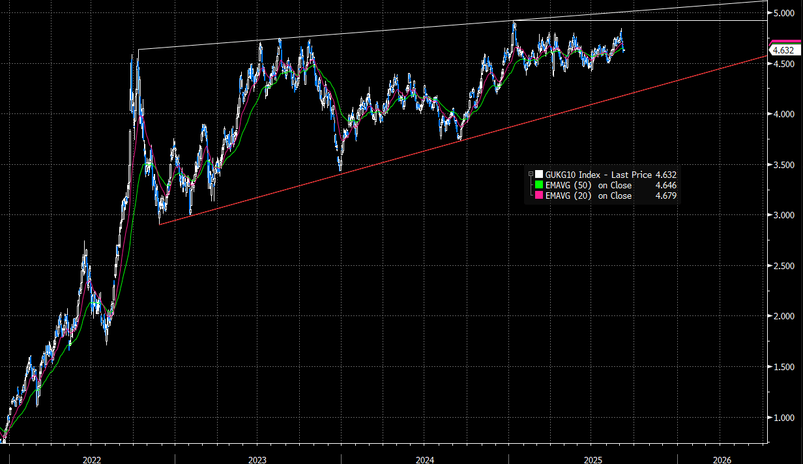The image size is (803, 464).
Task: Click the 4.500 label on the y-axis
Action: click(783, 64)
